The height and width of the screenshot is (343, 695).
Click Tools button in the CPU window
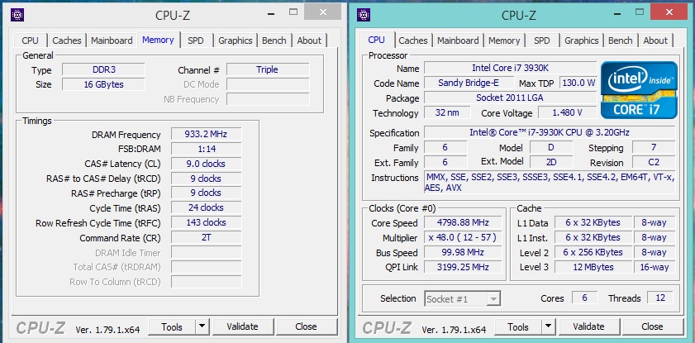pyautogui.click(x=517, y=327)
